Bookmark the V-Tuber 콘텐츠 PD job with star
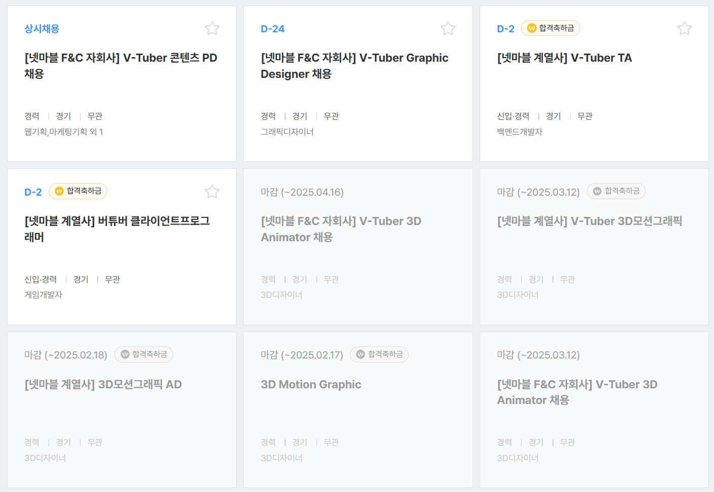714x492 pixels. (x=212, y=28)
